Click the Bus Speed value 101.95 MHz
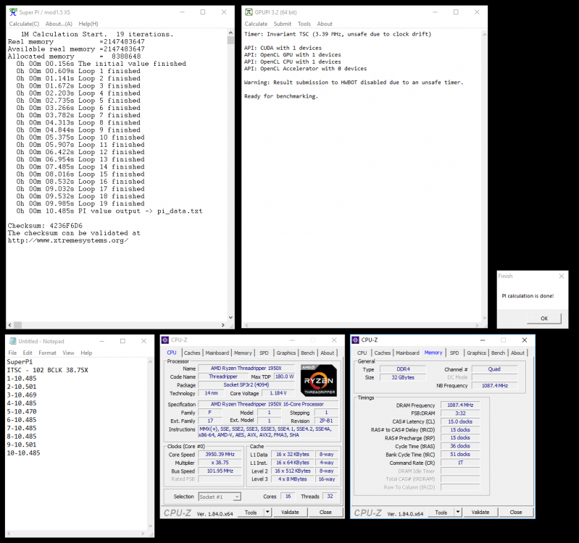This screenshot has height=543, width=579. [220, 471]
